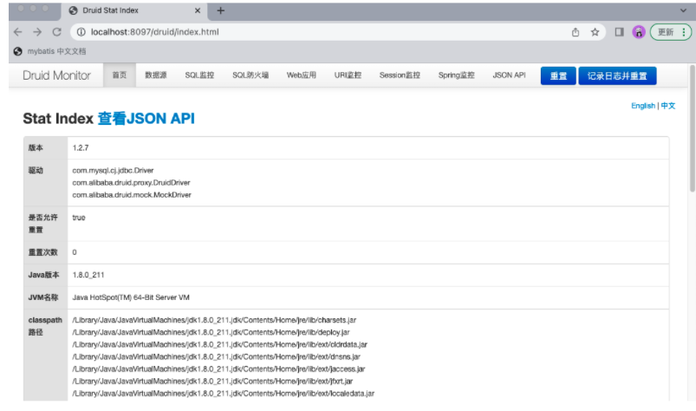Toggle browser side panel icon
Image resolution: width=696 pixels, height=411 pixels.
tap(619, 32)
